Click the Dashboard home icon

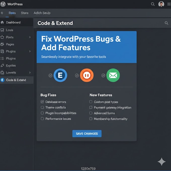coord(2,22)
